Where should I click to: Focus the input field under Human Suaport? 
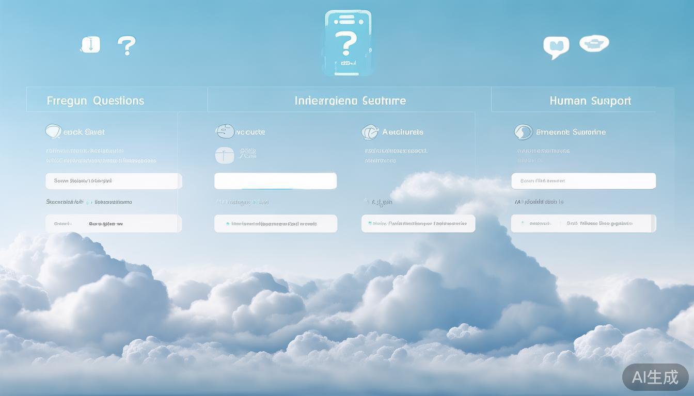tap(583, 181)
